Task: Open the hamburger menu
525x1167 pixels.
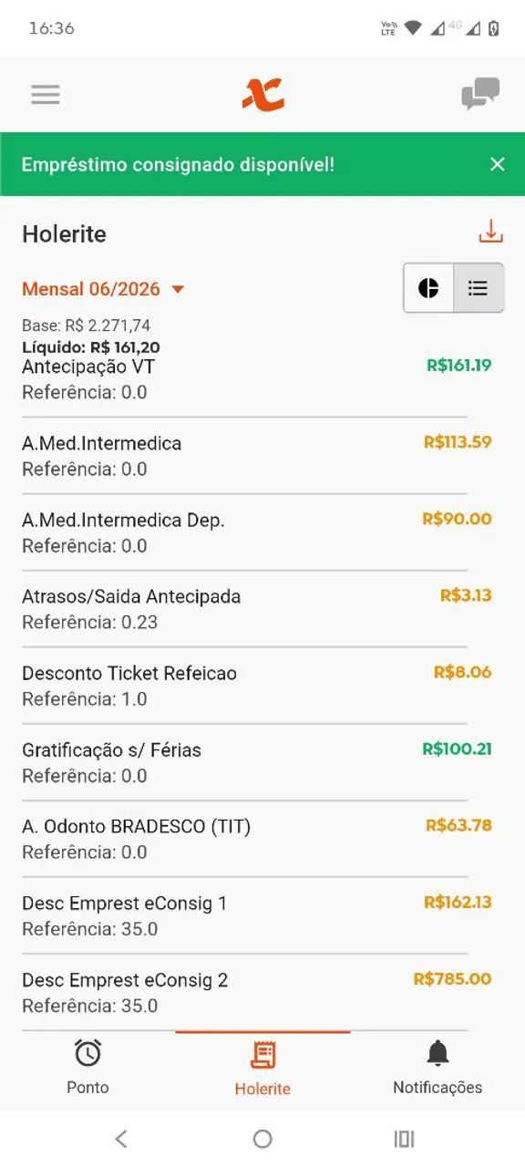Action: (x=46, y=95)
